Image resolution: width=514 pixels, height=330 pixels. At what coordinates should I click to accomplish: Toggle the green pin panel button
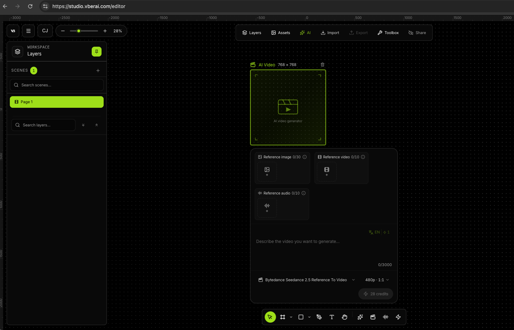pyautogui.click(x=97, y=52)
